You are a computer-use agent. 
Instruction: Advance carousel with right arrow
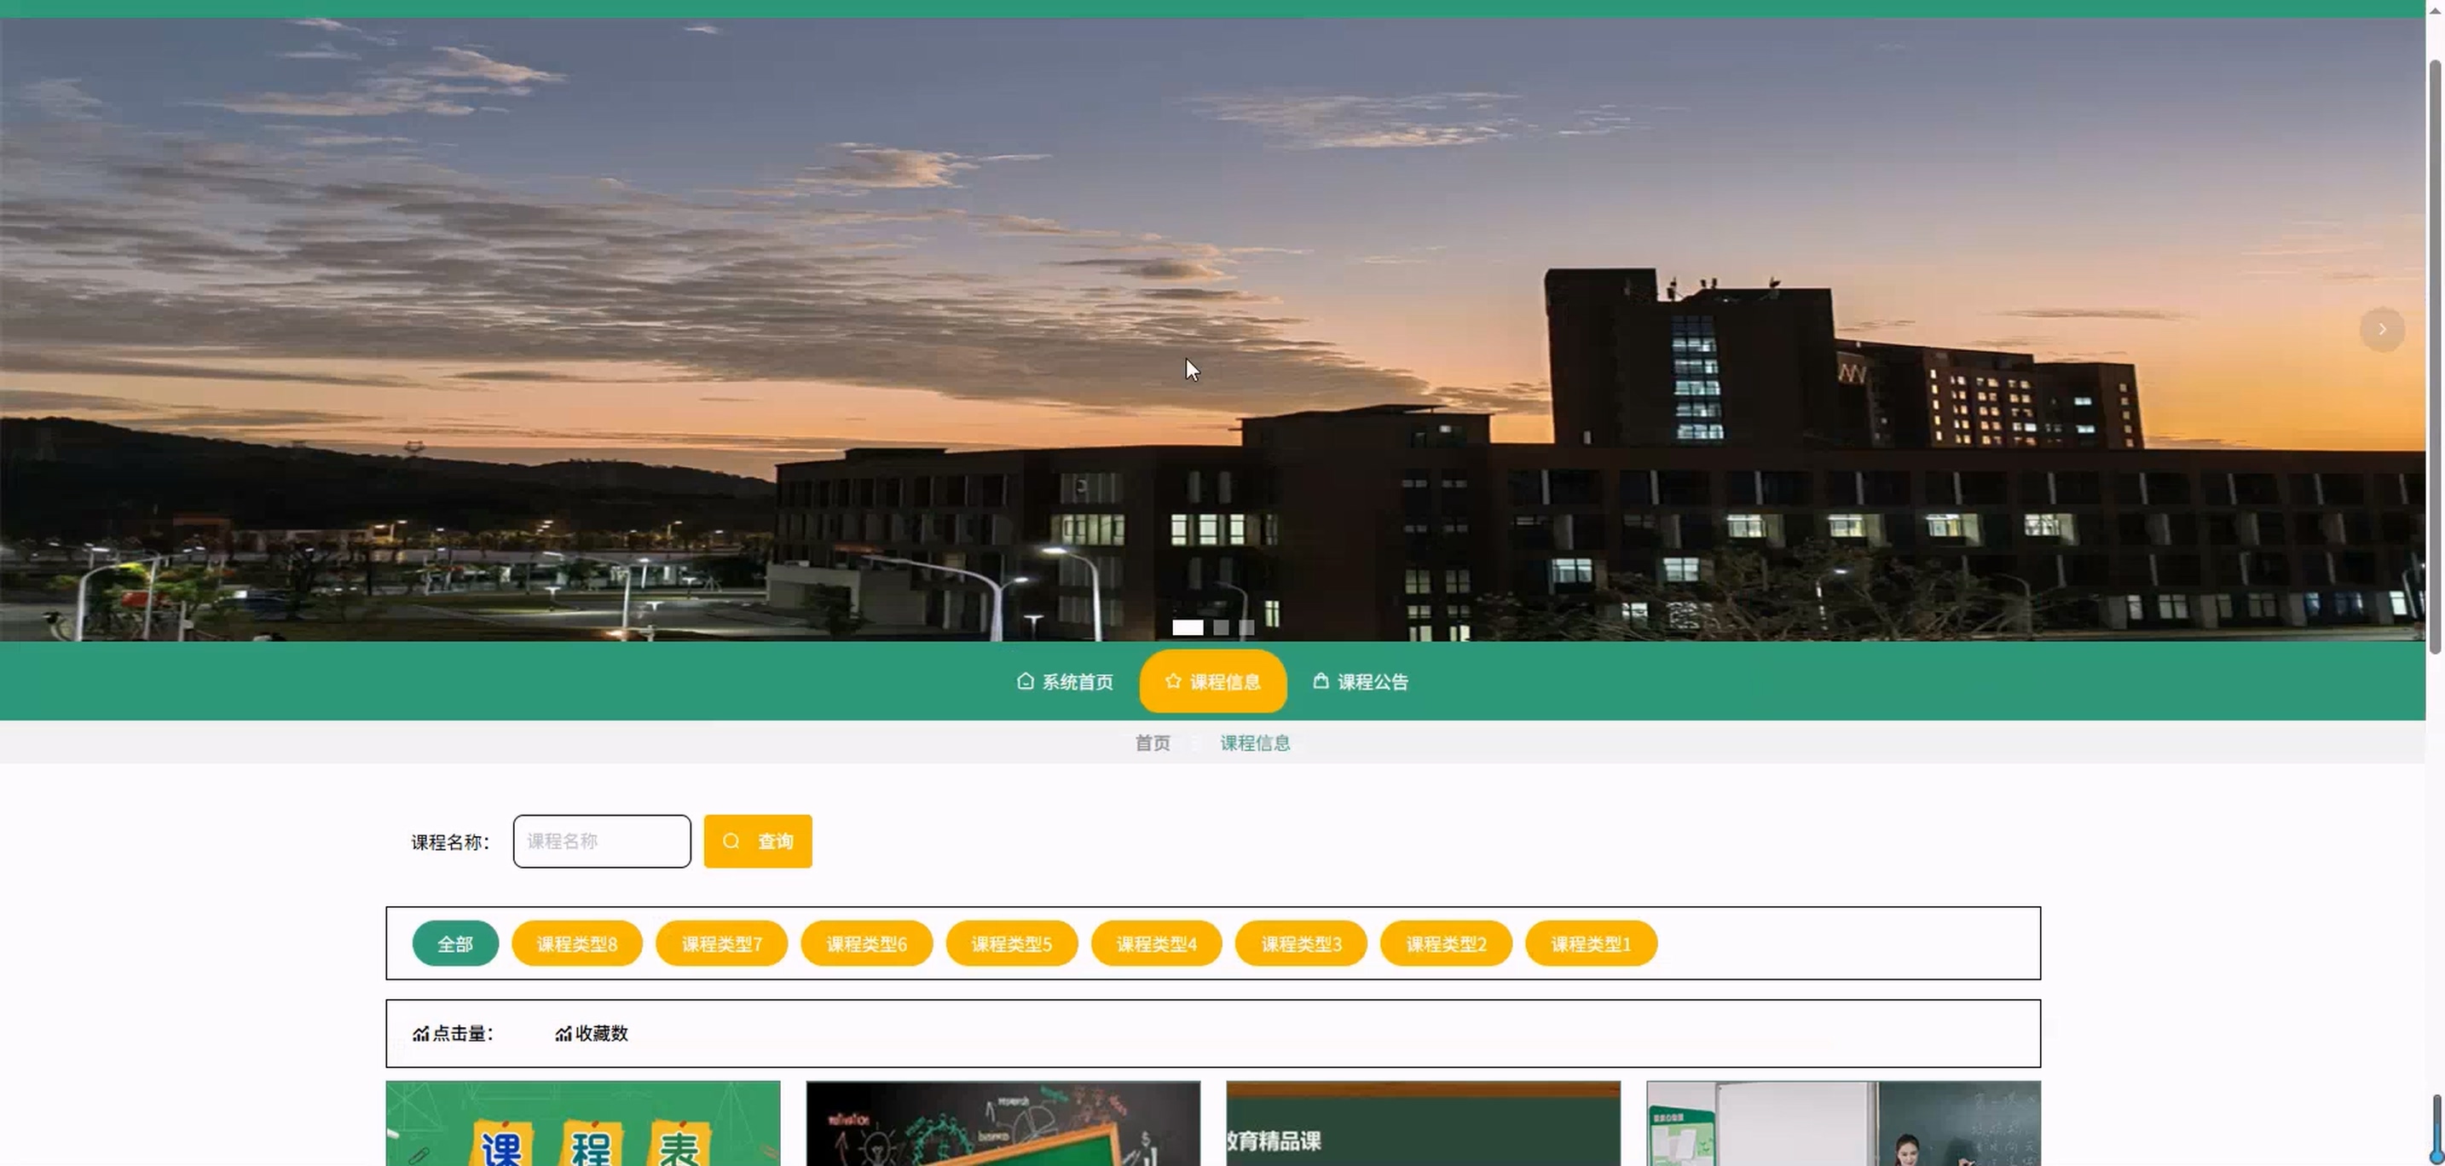point(2381,329)
